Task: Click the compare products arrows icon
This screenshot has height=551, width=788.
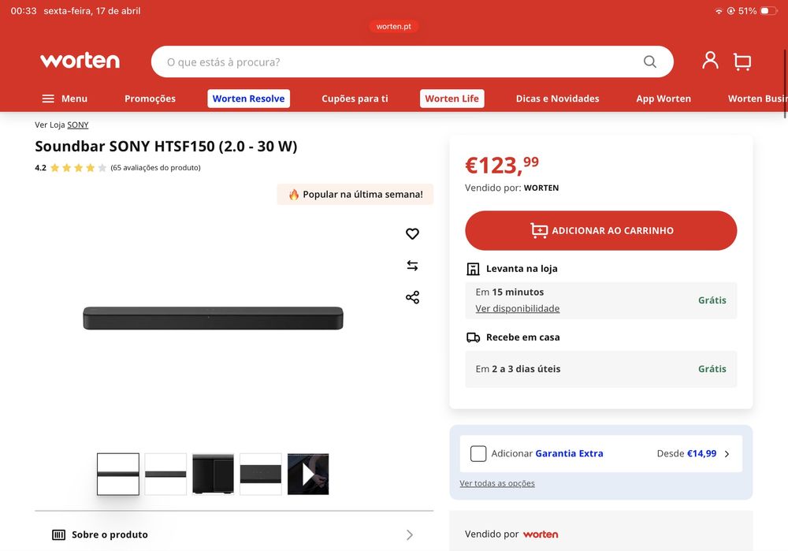Action: [412, 266]
